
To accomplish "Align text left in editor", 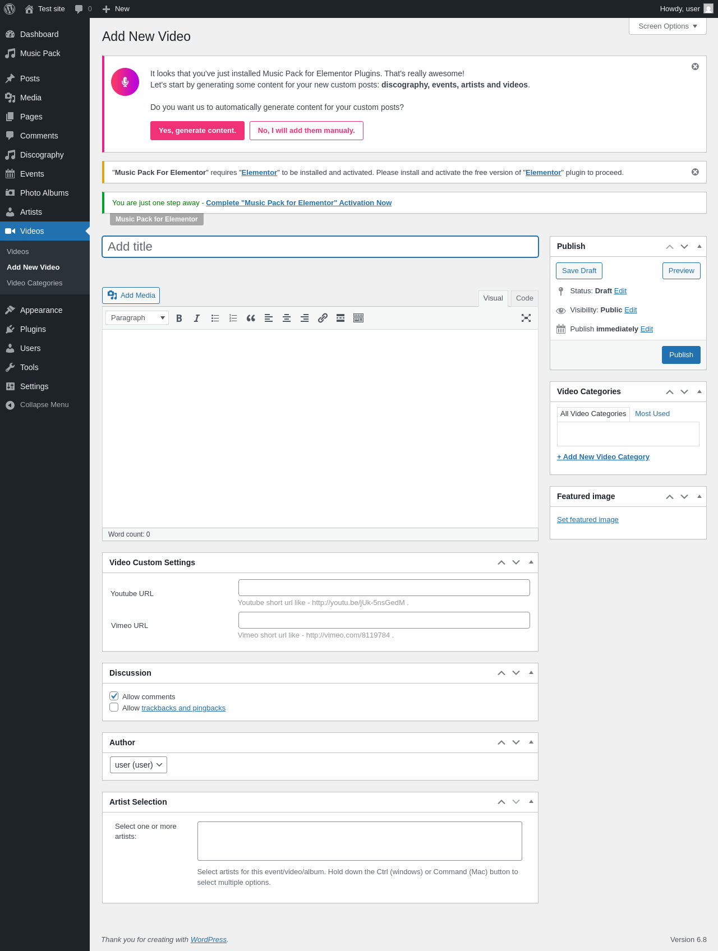I will [x=269, y=318].
